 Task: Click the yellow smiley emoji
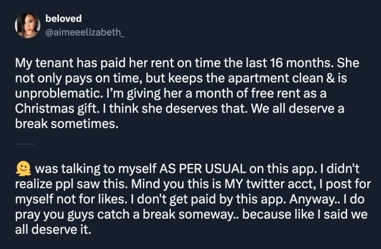26,170
